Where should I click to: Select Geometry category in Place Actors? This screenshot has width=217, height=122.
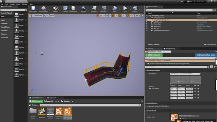(4, 31)
